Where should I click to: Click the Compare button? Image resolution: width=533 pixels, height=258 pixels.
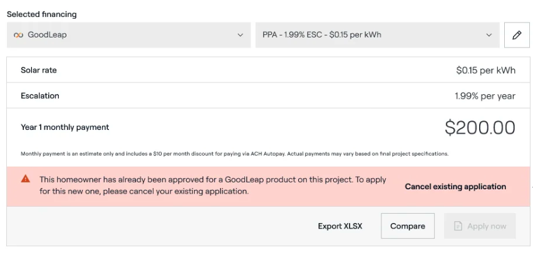point(407,226)
